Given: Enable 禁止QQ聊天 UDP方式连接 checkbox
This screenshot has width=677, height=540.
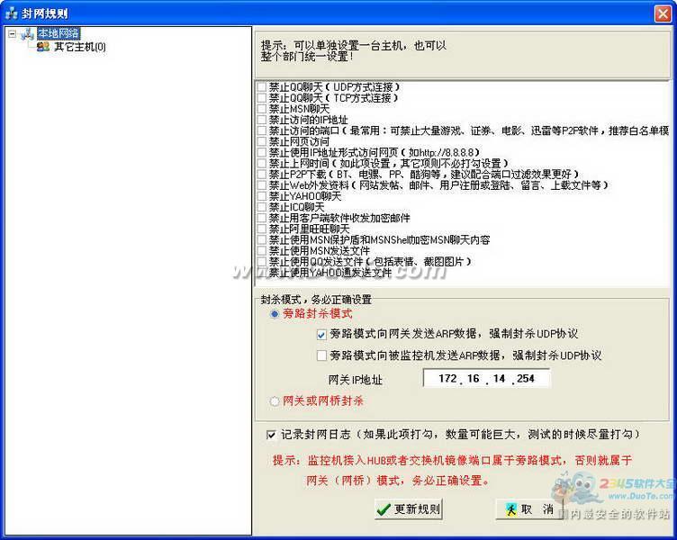Looking at the screenshot, I should (262, 86).
